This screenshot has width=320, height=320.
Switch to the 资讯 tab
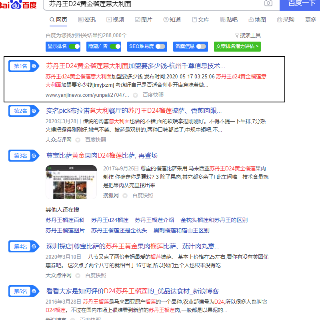click(x=87, y=20)
